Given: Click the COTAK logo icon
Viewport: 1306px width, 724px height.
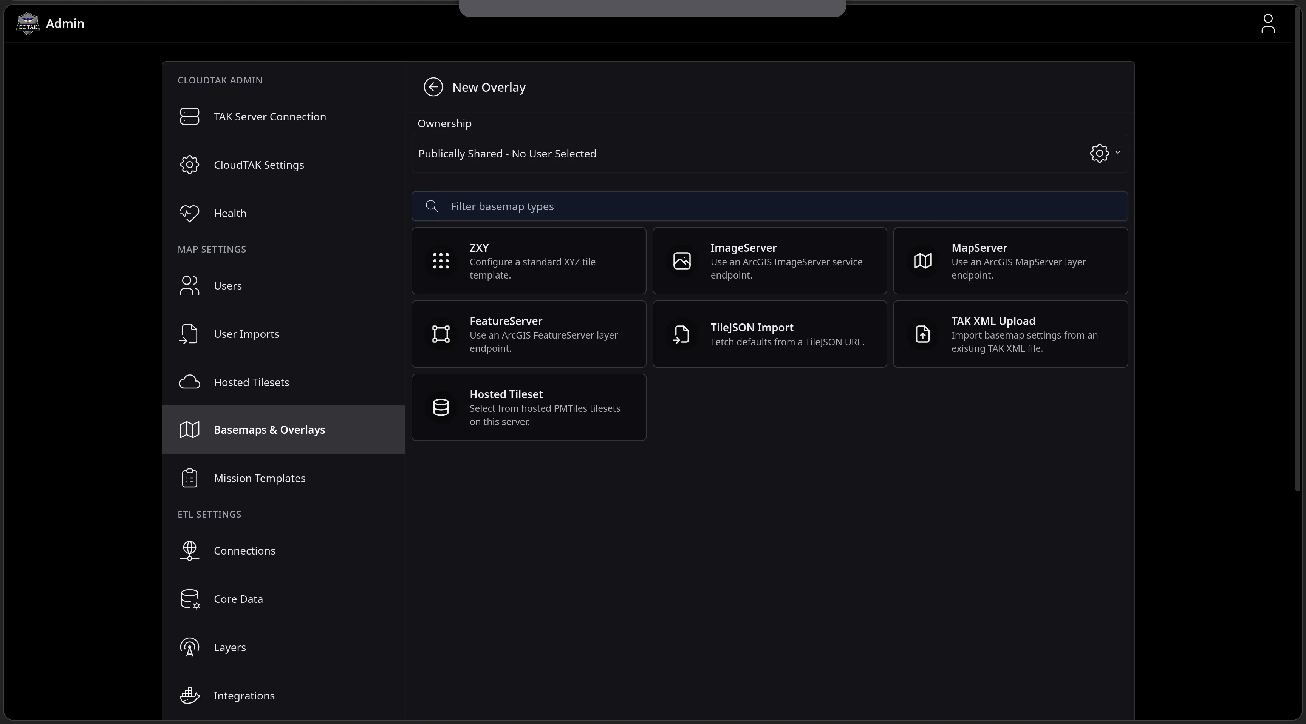Looking at the screenshot, I should (28, 23).
